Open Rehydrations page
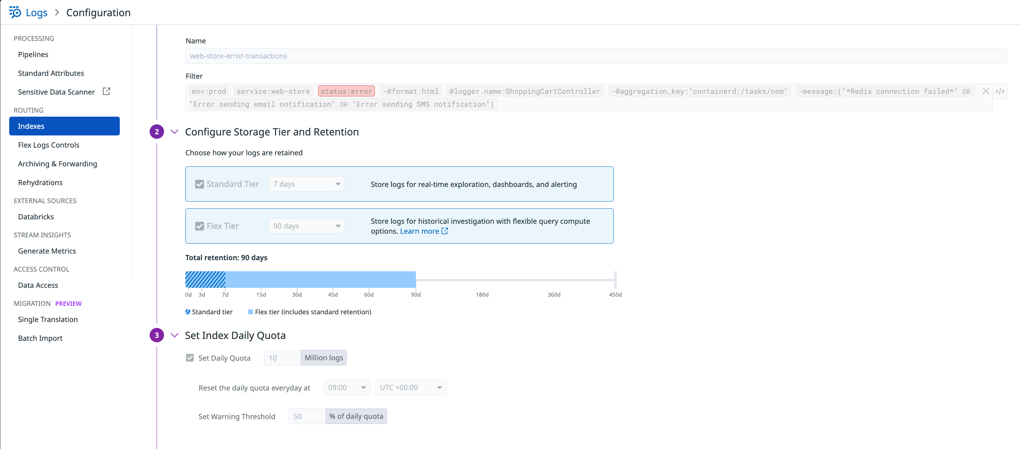 (40, 183)
